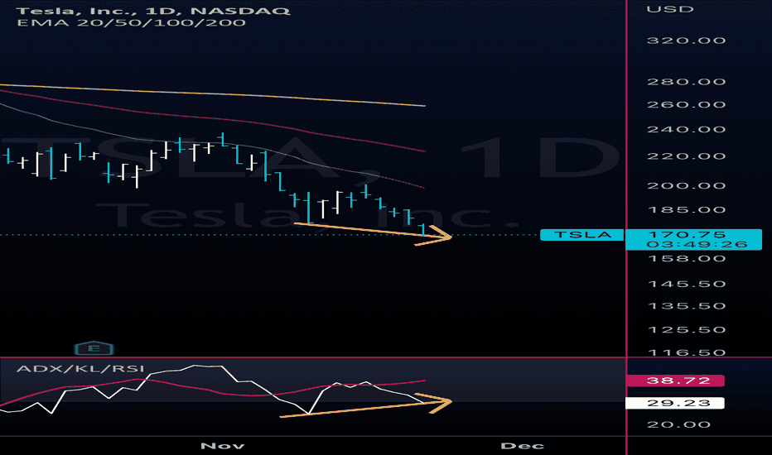Select the Tesla, Inc., 1D, NASDAQ title
Screen dimensions: 772x455
pos(153,10)
